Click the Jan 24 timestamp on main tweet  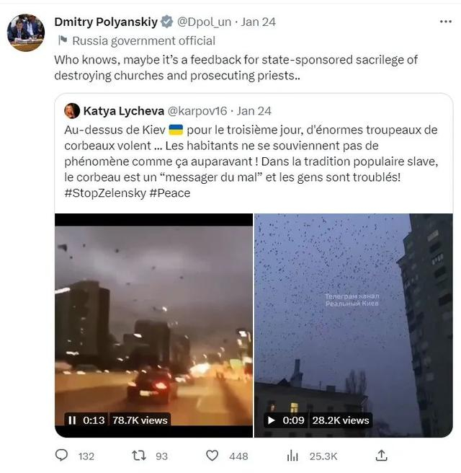(258, 22)
